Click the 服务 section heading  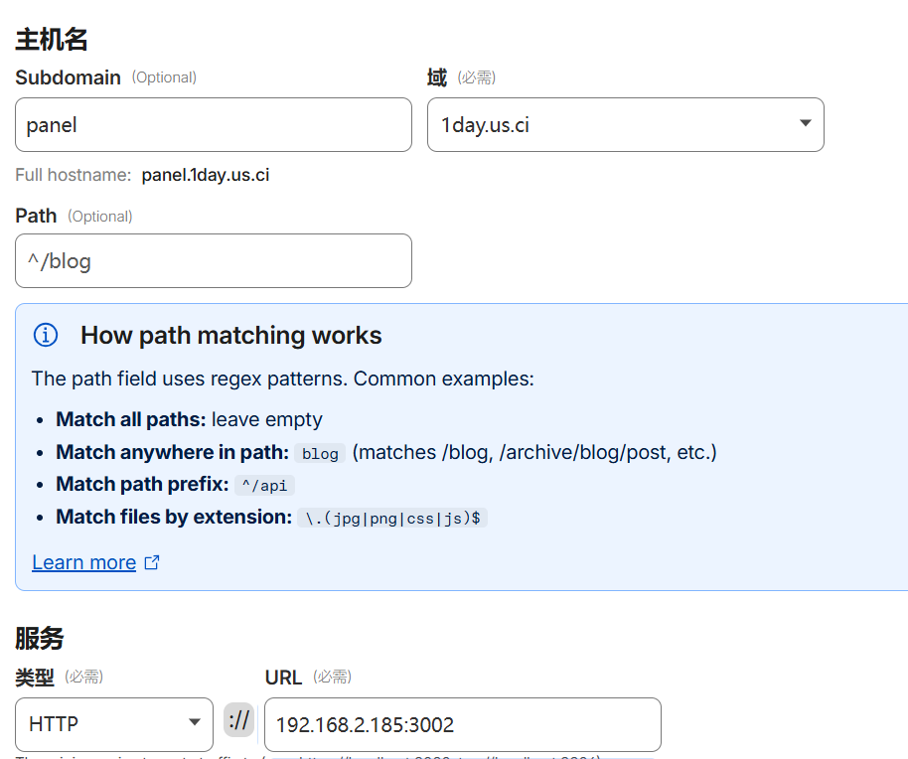pos(40,638)
